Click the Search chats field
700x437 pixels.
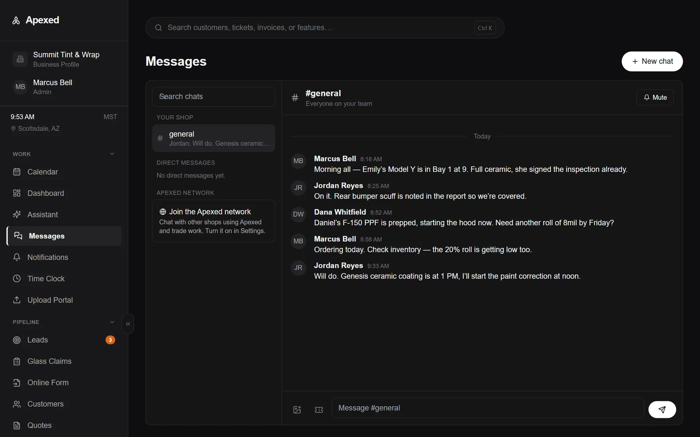pos(213,97)
